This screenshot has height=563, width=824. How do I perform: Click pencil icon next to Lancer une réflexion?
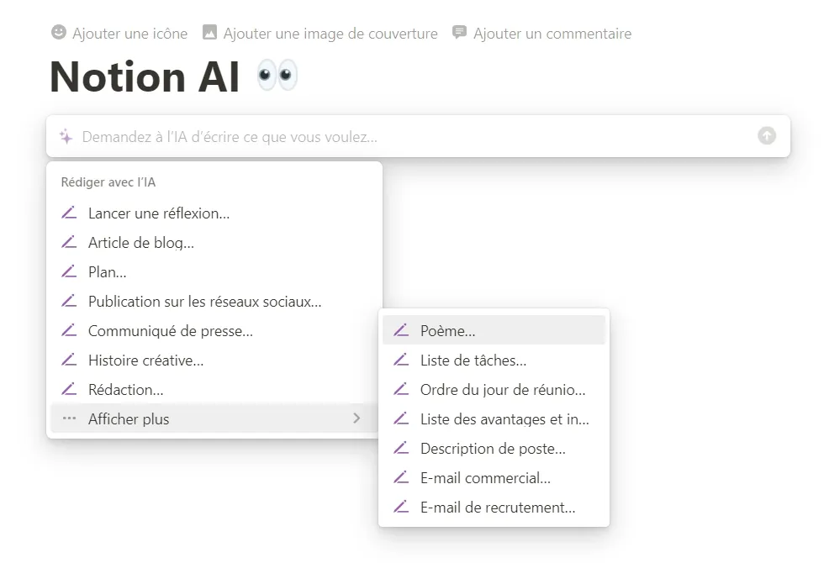pyautogui.click(x=69, y=213)
